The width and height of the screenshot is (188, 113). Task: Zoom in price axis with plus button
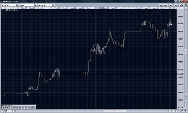click(x=186, y=98)
